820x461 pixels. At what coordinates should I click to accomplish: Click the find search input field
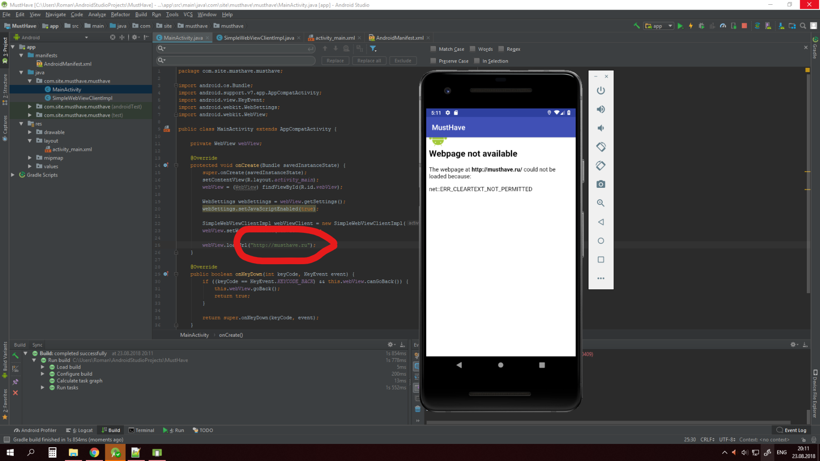(236, 49)
